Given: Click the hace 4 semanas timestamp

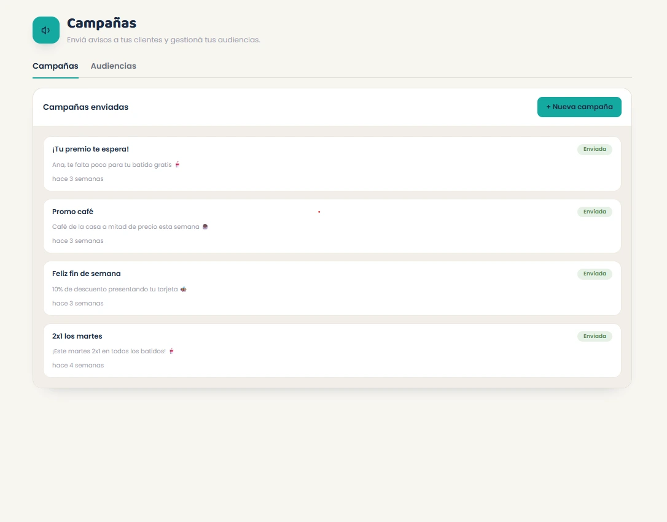Looking at the screenshot, I should click(x=78, y=365).
